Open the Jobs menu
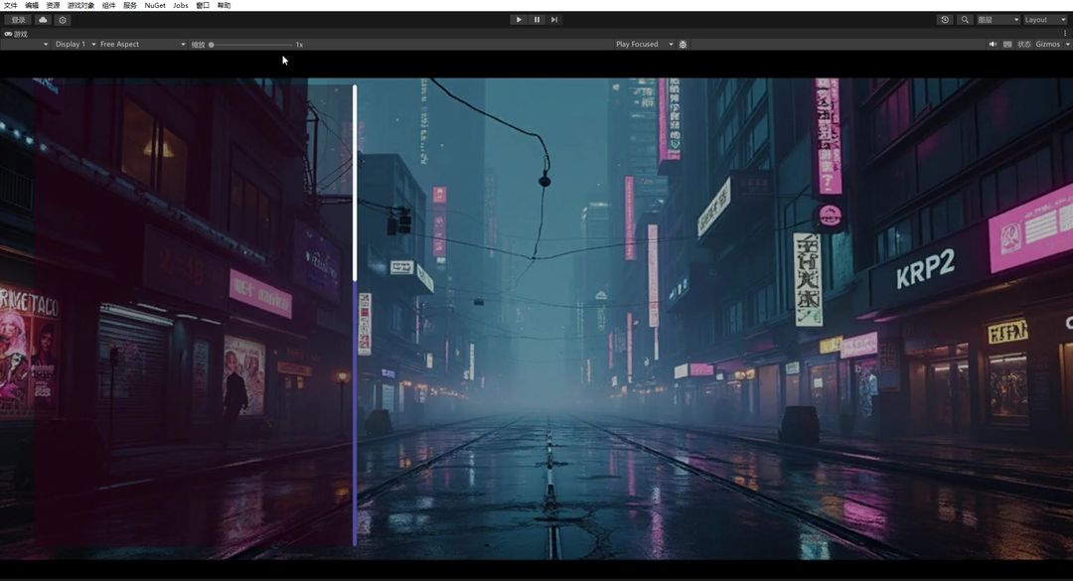The height and width of the screenshot is (581, 1073). click(181, 5)
